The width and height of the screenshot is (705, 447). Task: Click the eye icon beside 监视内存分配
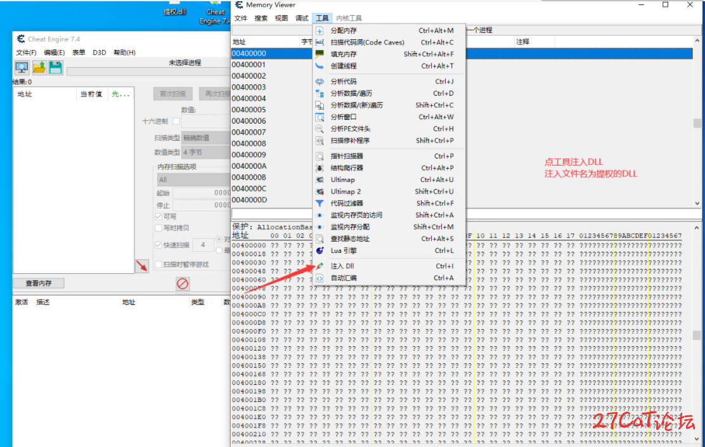[x=320, y=226]
